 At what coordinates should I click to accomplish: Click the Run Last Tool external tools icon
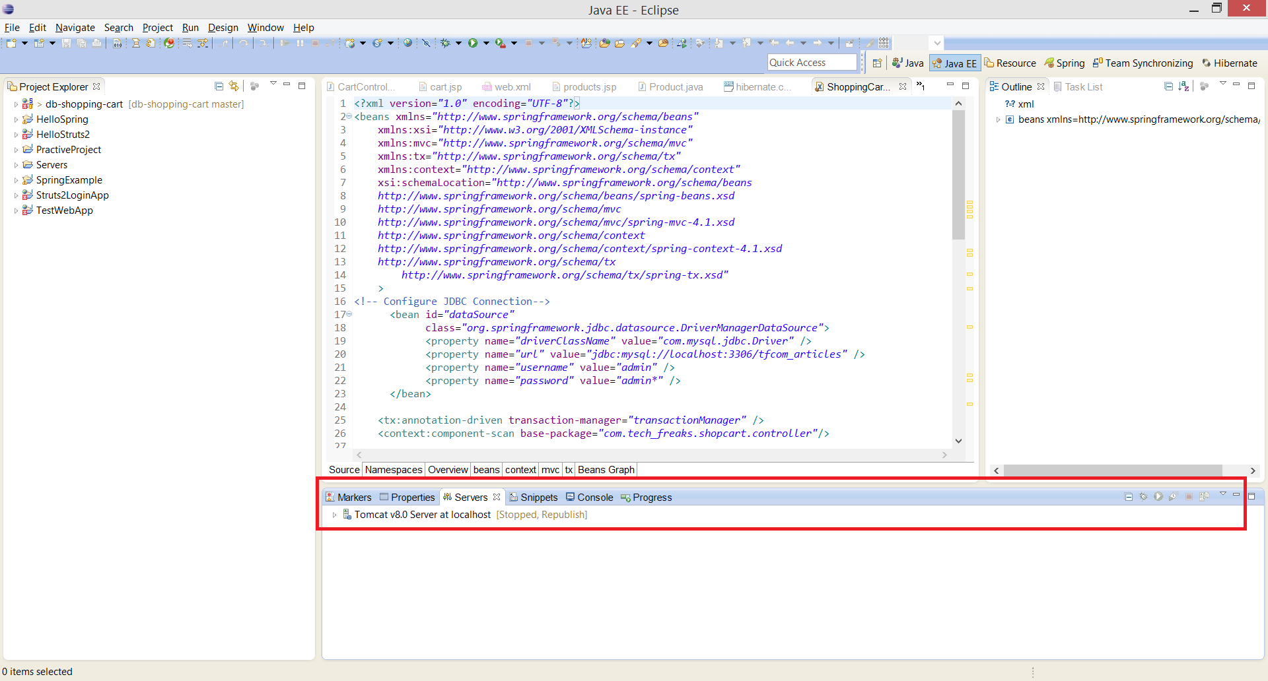point(501,43)
